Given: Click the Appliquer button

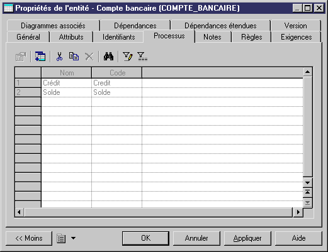Looking at the screenshot, I should [247, 238].
